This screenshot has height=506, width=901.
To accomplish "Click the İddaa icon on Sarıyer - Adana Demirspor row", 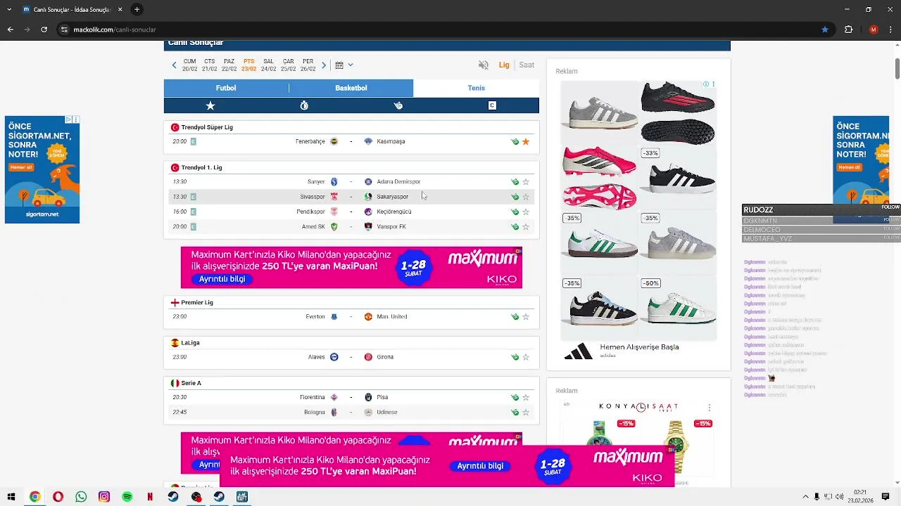I will click(515, 181).
